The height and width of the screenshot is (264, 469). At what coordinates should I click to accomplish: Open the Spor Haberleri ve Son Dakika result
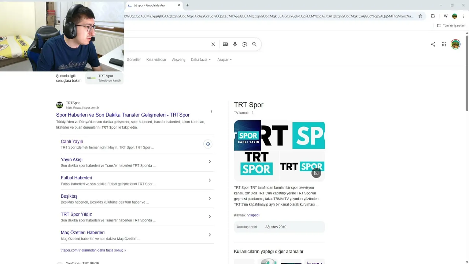coord(123,115)
